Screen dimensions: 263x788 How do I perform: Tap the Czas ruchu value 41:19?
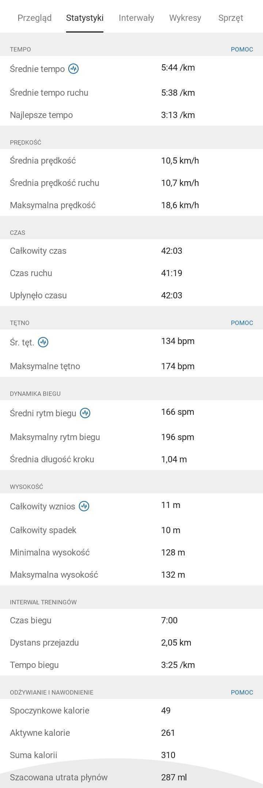pos(172,273)
